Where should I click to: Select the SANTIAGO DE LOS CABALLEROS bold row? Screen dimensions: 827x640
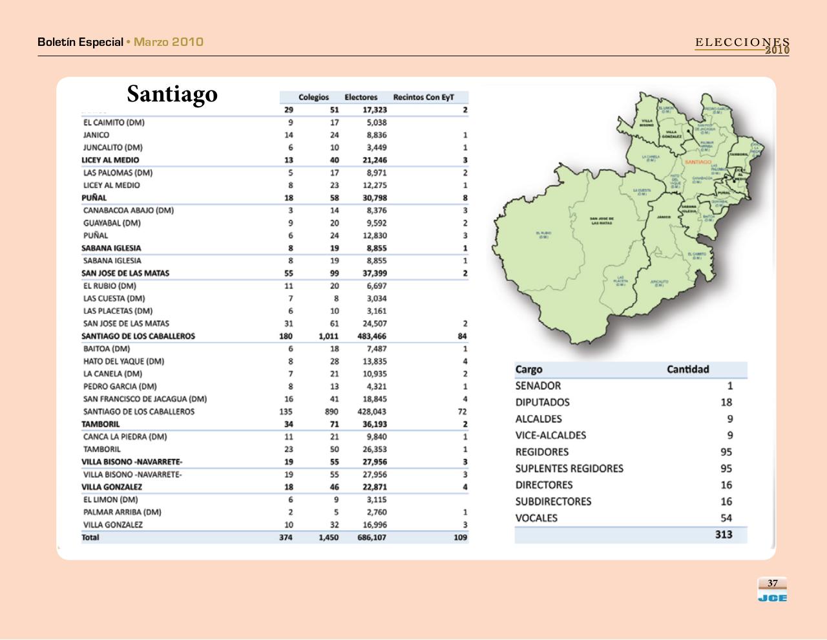pos(138,336)
